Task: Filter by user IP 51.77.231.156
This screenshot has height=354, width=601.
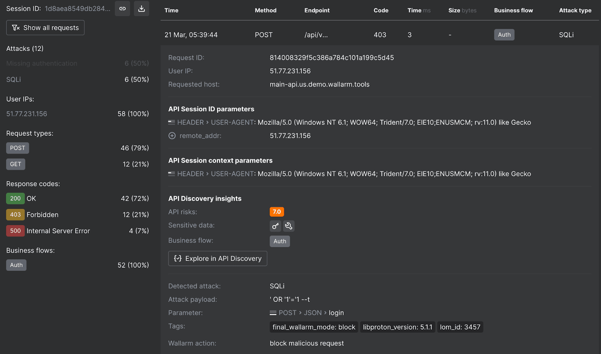Action: coord(27,114)
